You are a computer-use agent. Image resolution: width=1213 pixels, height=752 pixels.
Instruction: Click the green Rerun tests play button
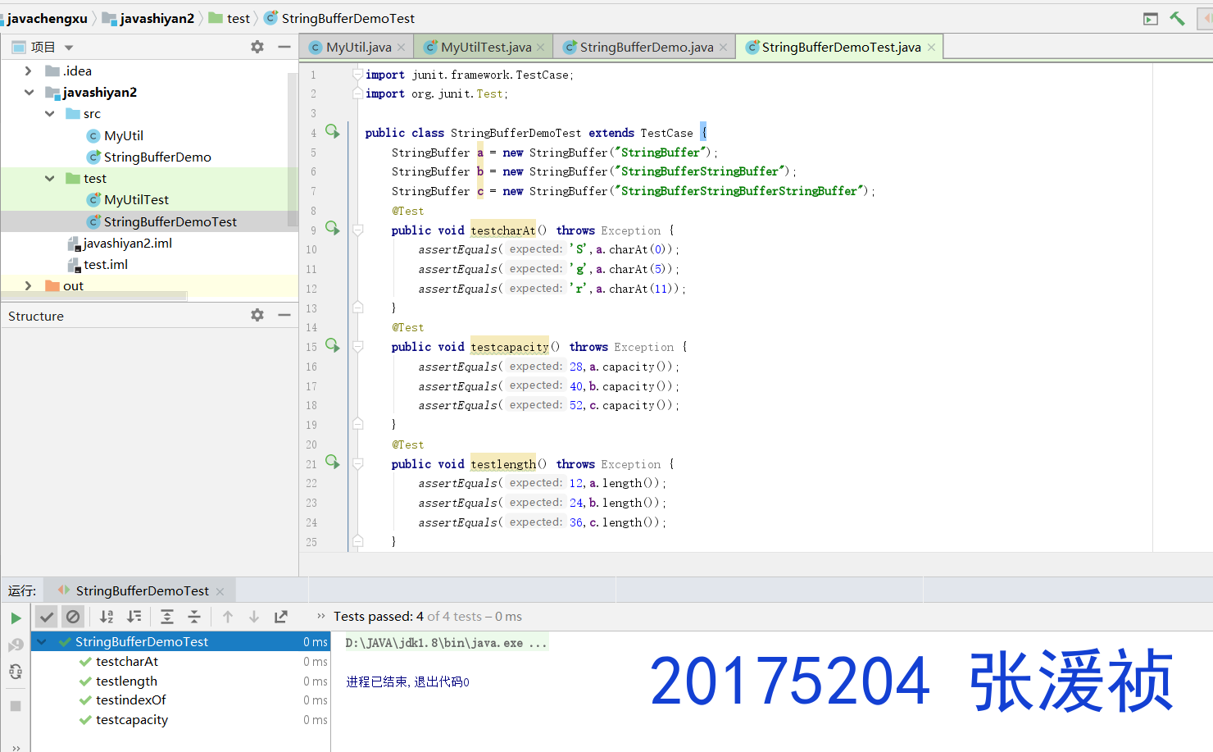(x=16, y=618)
